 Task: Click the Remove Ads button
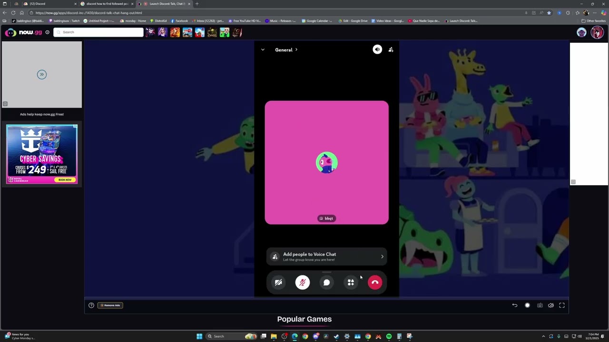point(110,305)
